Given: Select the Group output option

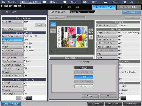Looking at the screenshot, I should click(84, 86).
